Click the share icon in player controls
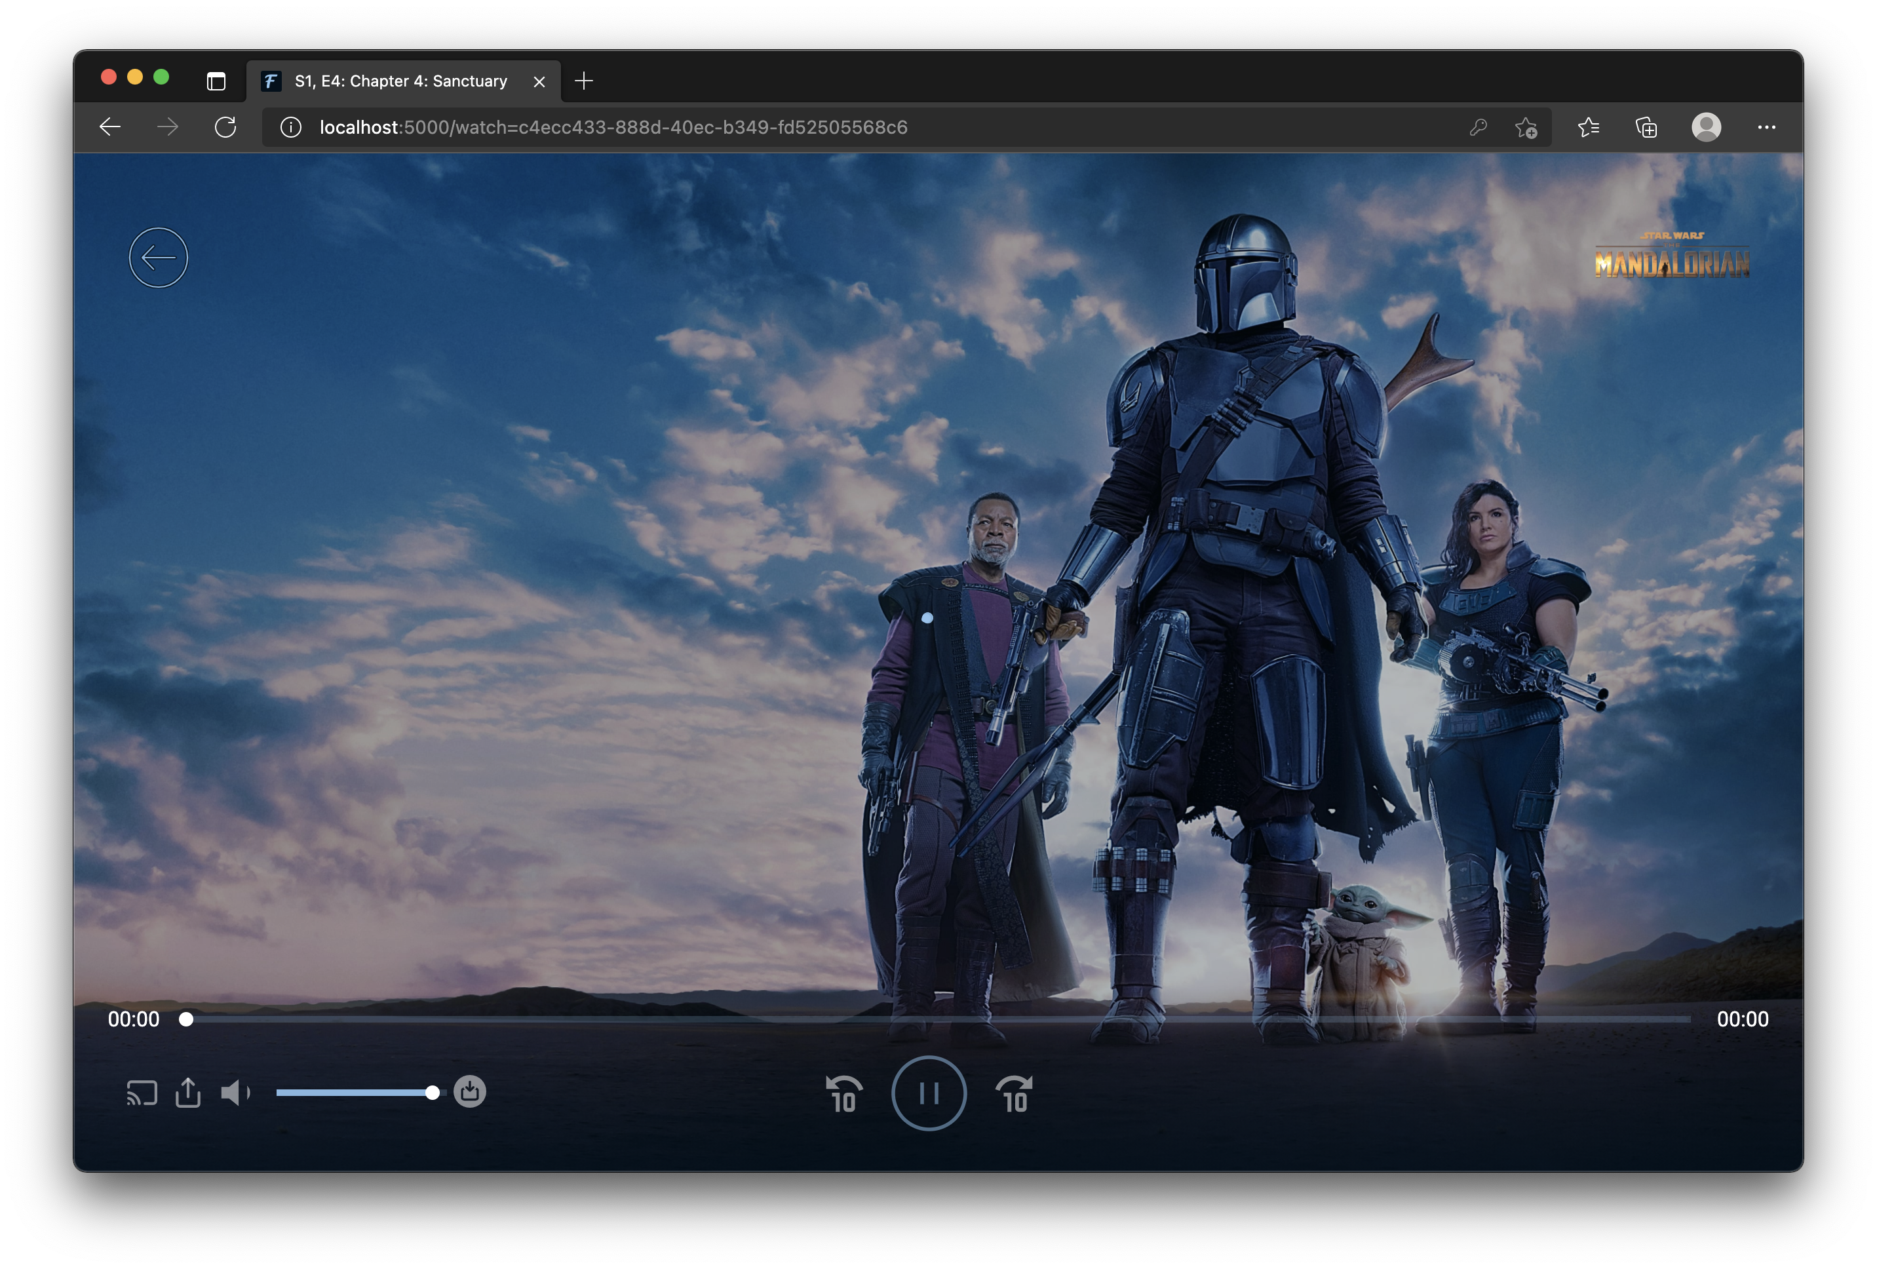This screenshot has height=1269, width=1877. 188,1093
